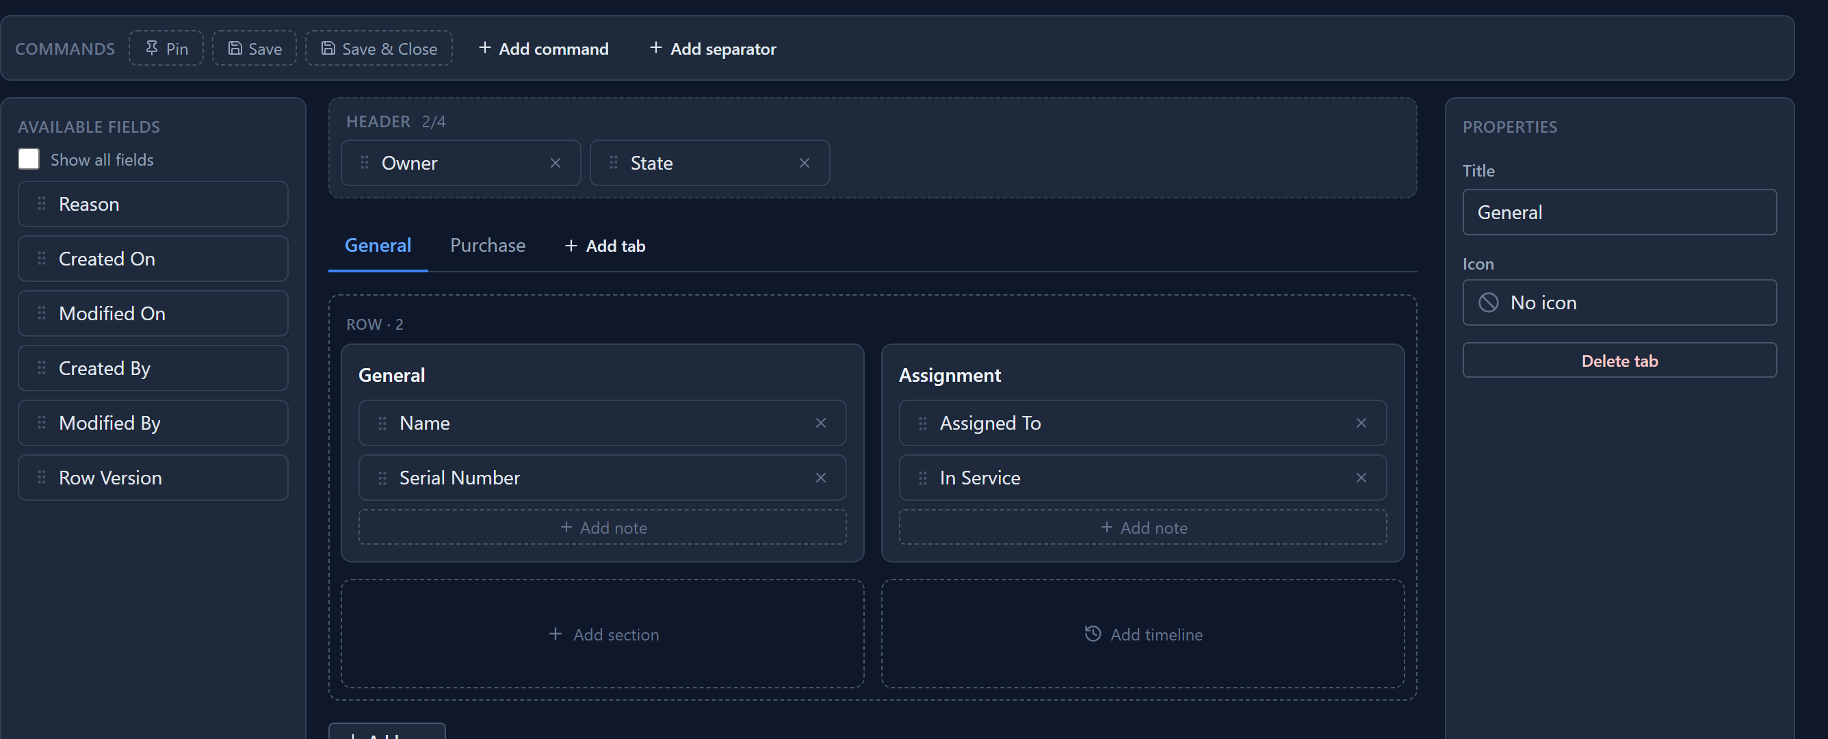Grab the drag handle of the Created By field
This screenshot has width=1828, height=739.
pyautogui.click(x=42, y=367)
